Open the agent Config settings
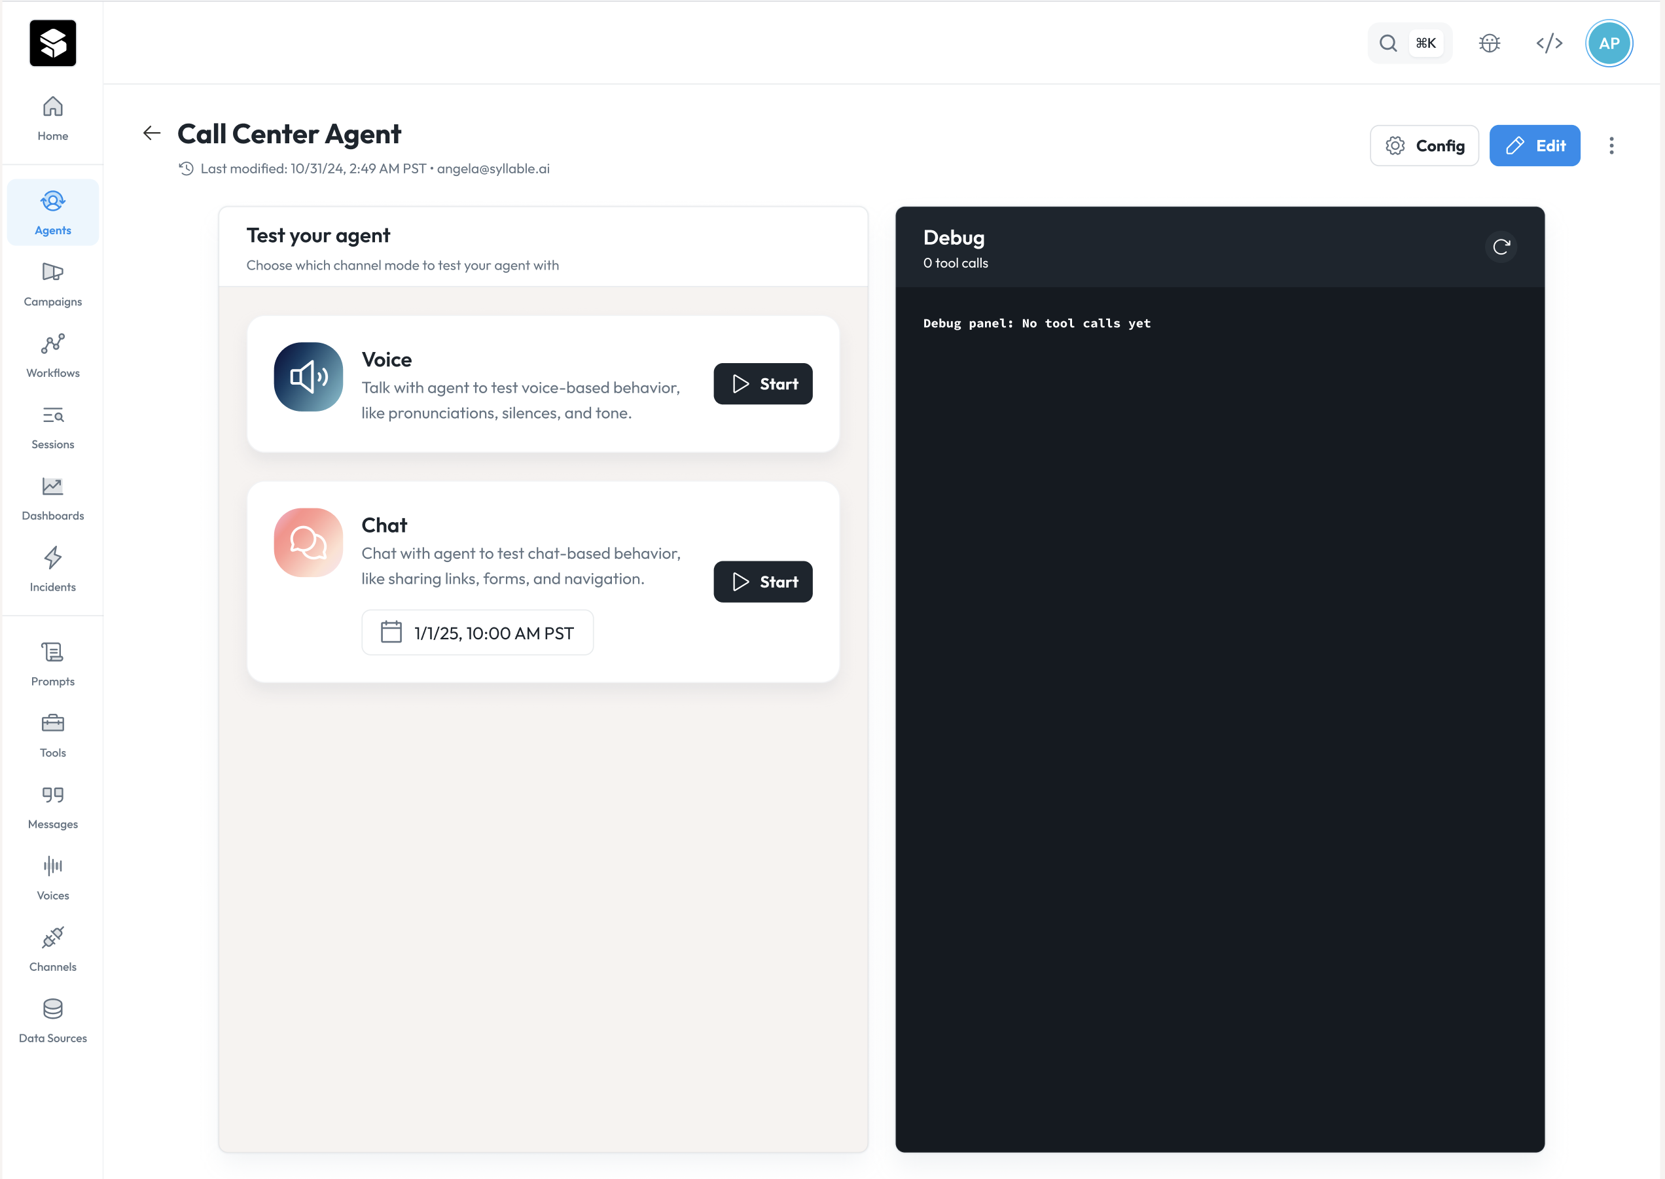The image size is (1665, 1179). coord(1423,145)
